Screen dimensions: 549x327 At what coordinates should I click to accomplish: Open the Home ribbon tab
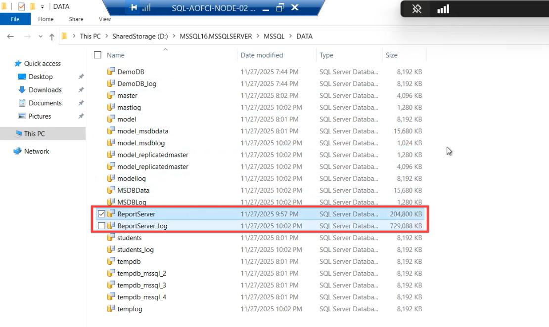coord(46,19)
